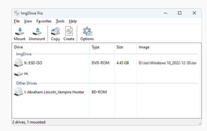Open the Copy disc tool
The width and height of the screenshot is (207, 131).
point(55,31)
